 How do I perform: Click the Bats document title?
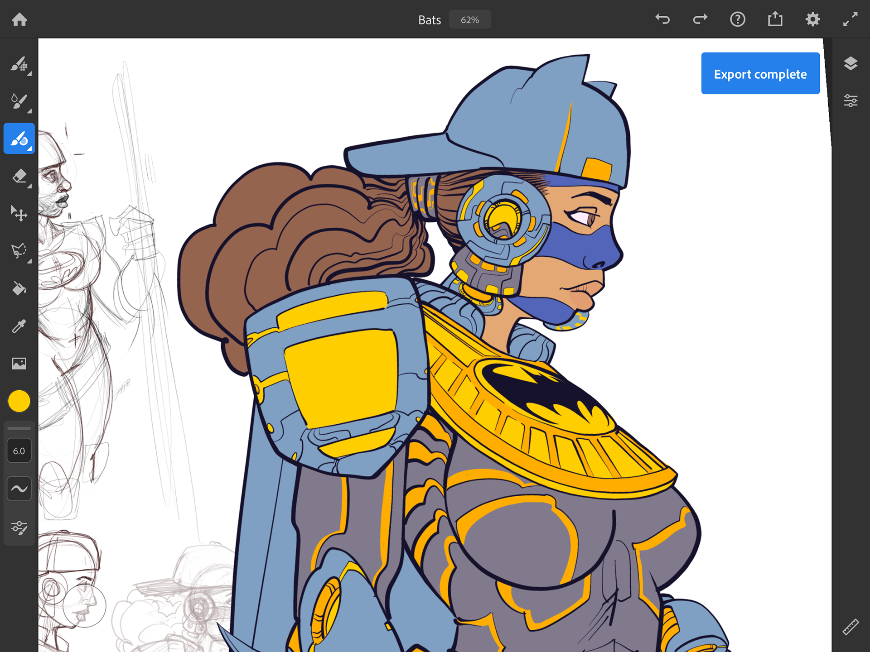[430, 20]
